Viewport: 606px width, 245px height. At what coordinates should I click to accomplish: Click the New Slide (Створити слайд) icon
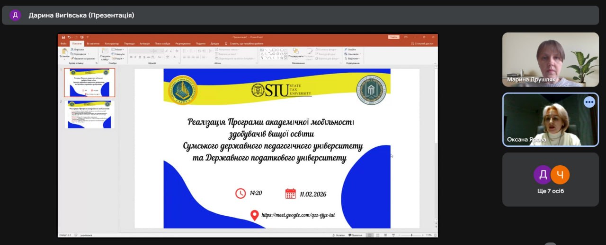[105, 51]
